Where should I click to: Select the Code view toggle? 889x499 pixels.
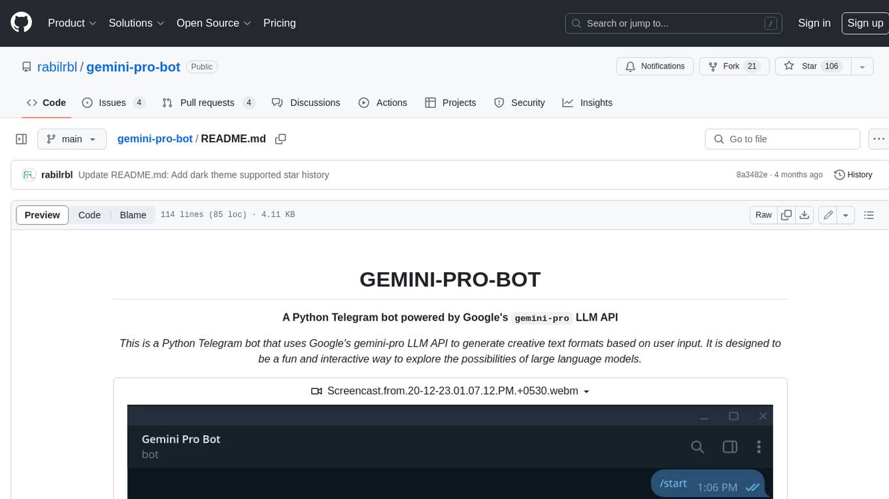pos(90,215)
